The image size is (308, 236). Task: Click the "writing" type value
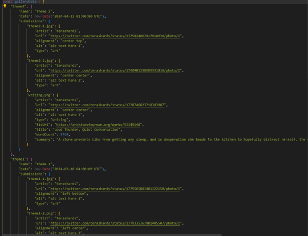pyautogui.click(x=59, y=119)
